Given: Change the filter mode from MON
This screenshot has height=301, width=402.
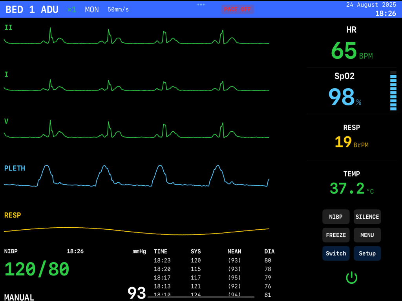Looking at the screenshot, I should 91,9.
